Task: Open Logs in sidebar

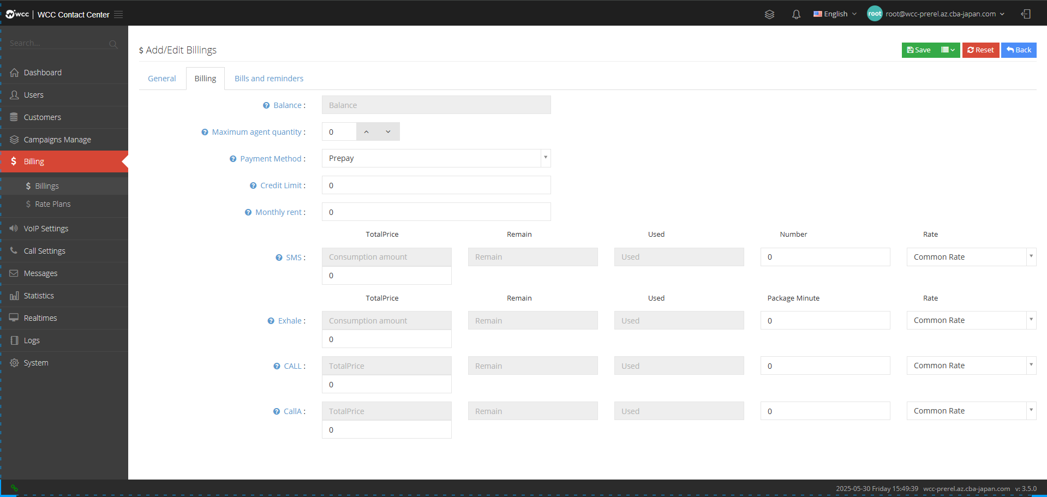Action: tap(64, 340)
